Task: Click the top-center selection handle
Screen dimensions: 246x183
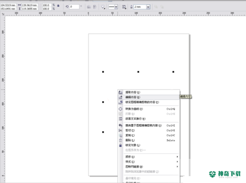Action: (x=138, y=72)
